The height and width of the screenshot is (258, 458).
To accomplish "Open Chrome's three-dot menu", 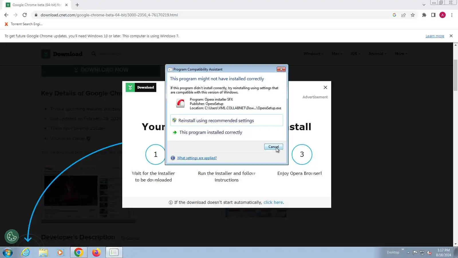I will (452, 15).
